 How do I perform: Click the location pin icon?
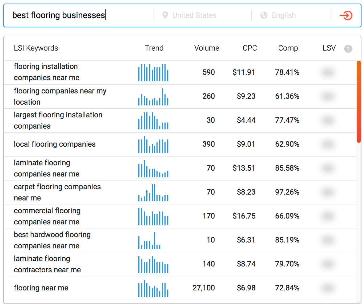pos(165,15)
